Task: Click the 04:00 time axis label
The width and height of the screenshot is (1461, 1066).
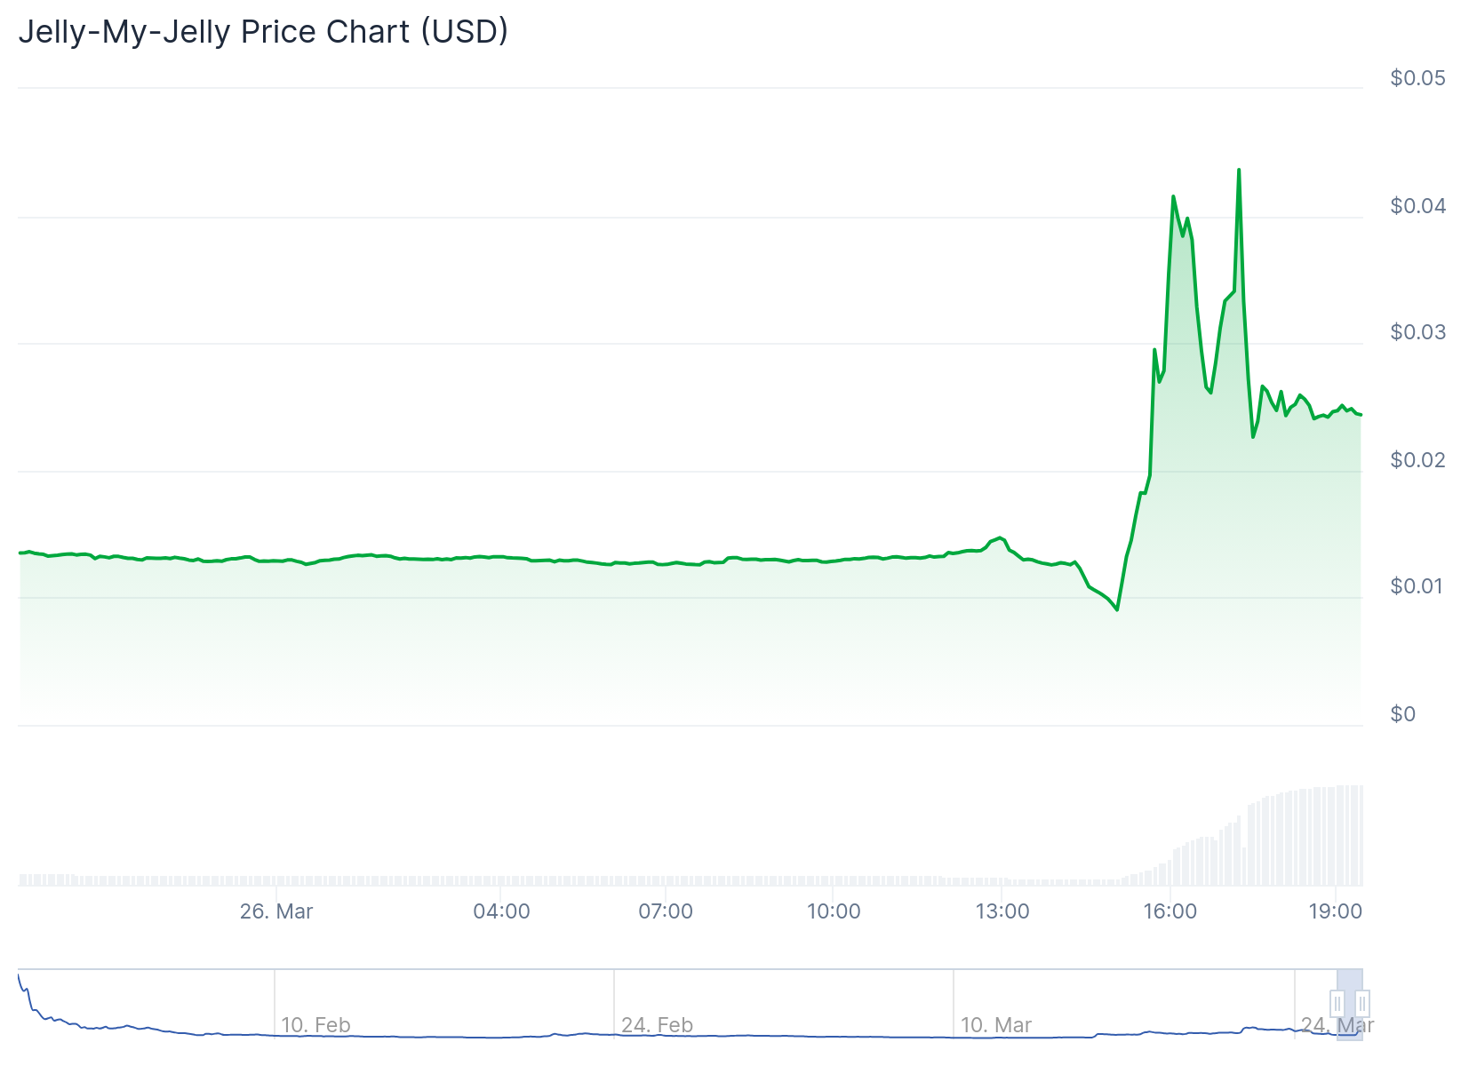Action: pos(501,911)
